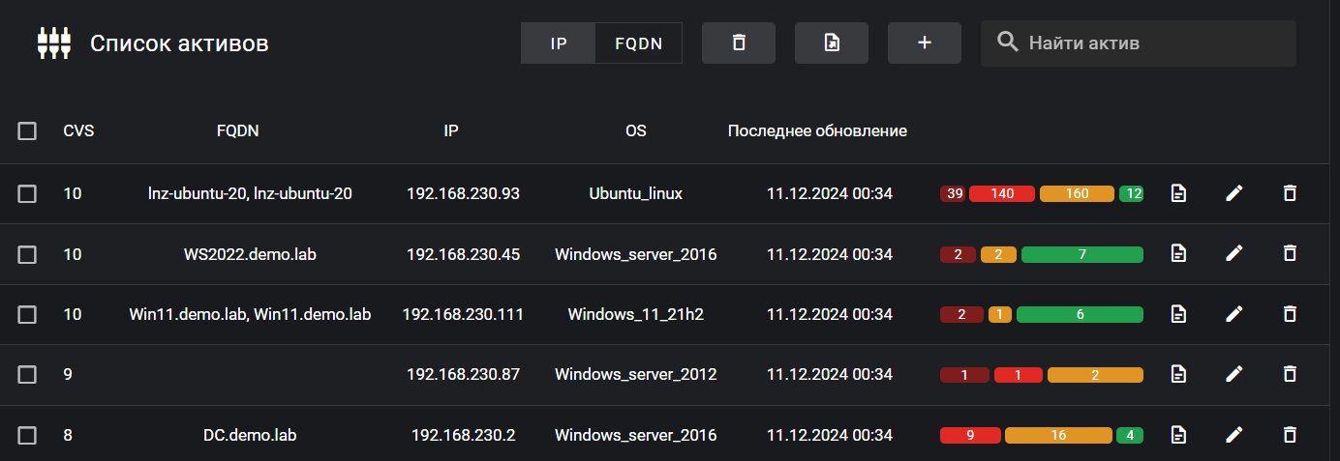Delete the 192.168.230.111 asset row

point(1289,314)
